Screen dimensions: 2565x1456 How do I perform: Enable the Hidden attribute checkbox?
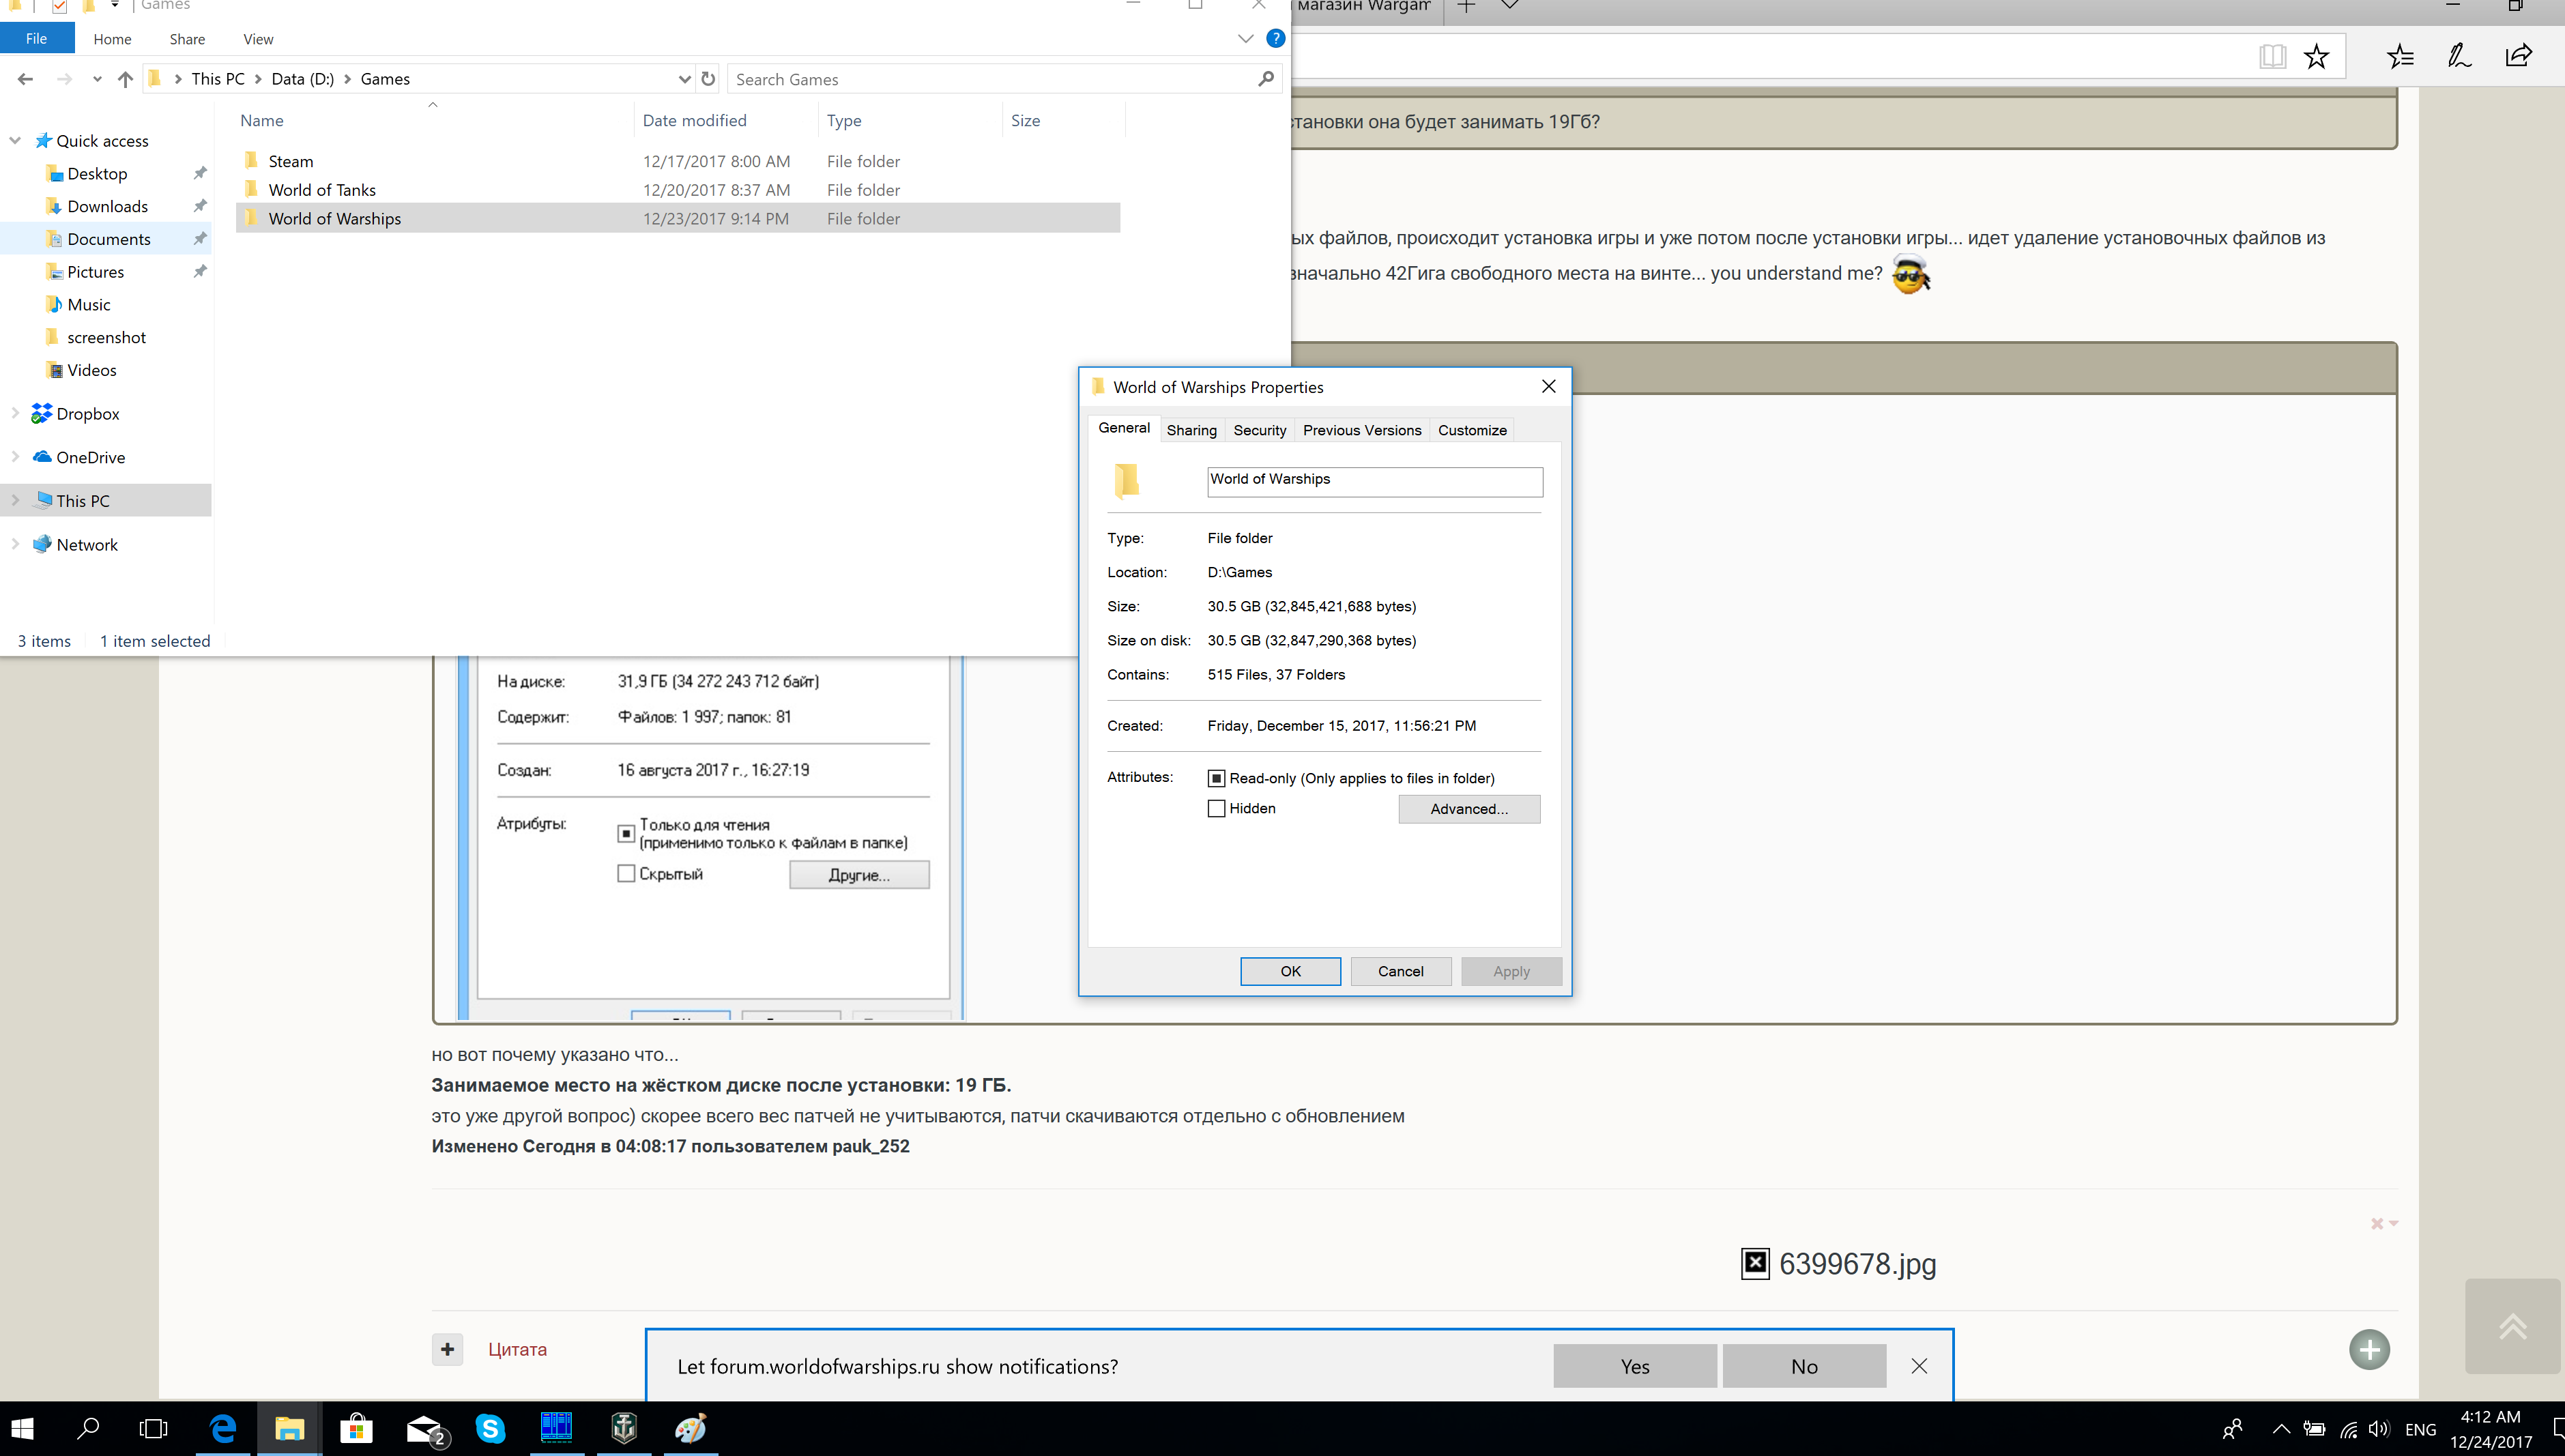point(1216,808)
